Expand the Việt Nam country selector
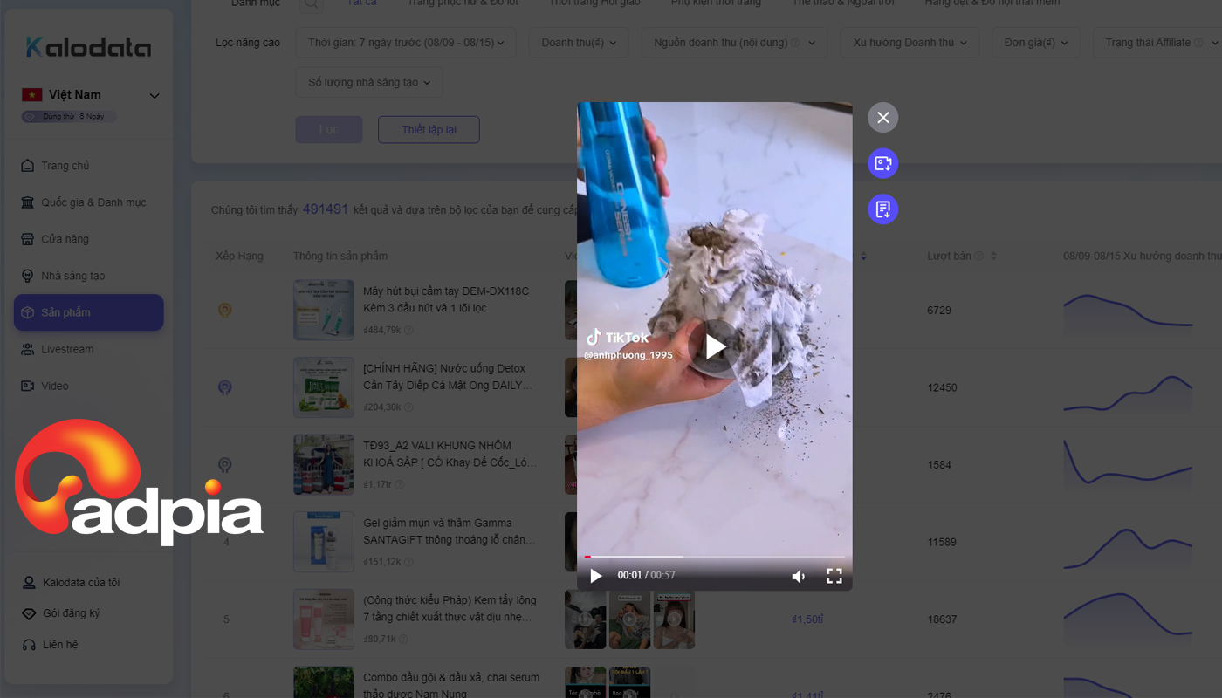The width and height of the screenshot is (1222, 698). tap(91, 95)
